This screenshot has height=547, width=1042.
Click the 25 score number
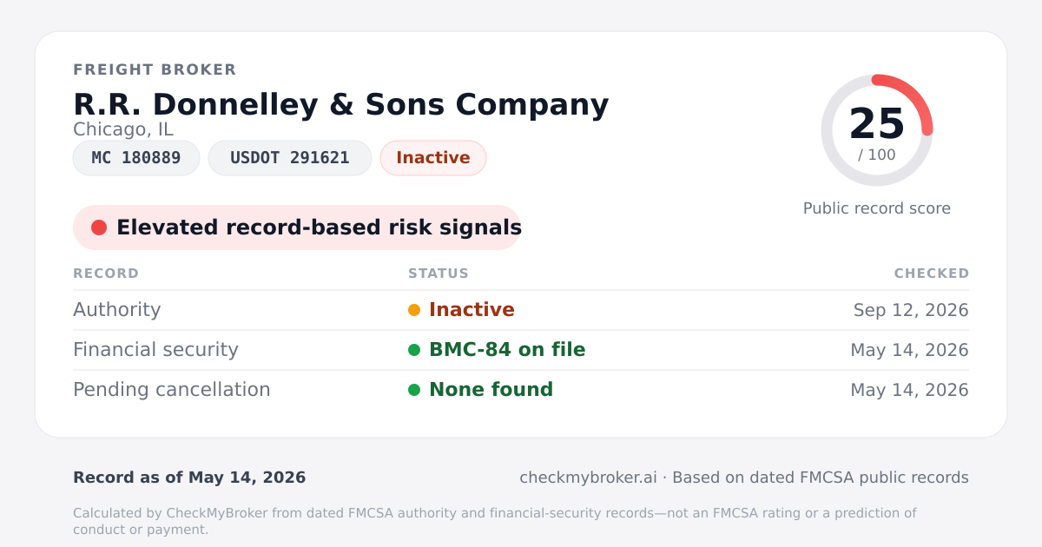click(877, 123)
